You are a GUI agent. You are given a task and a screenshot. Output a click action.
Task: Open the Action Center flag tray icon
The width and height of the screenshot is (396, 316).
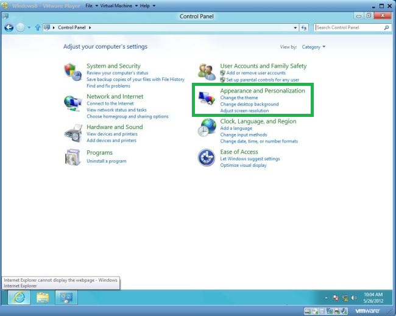coord(336,298)
